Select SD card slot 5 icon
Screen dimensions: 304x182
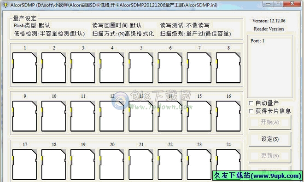141,68
